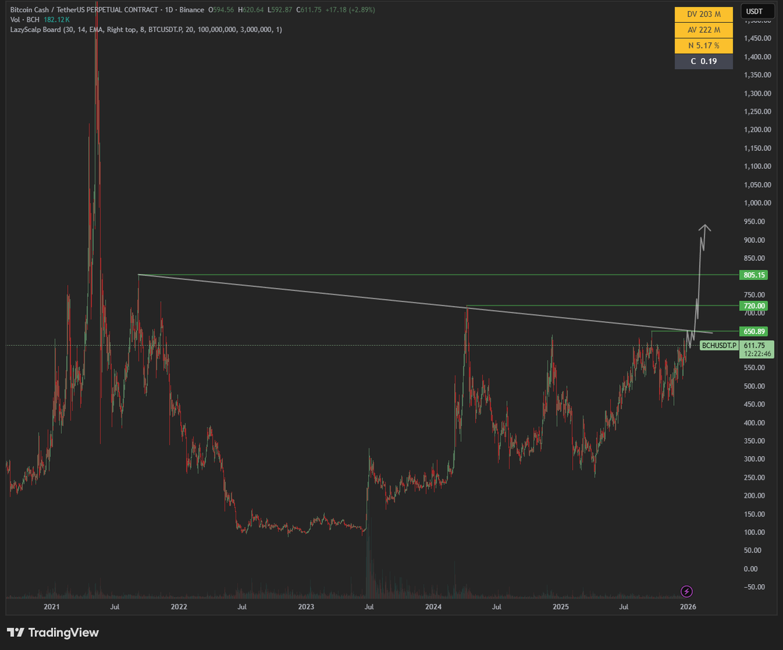Image resolution: width=783 pixels, height=650 pixels.
Task: Click the 1,450.00 price axis label
Action: tap(757, 39)
